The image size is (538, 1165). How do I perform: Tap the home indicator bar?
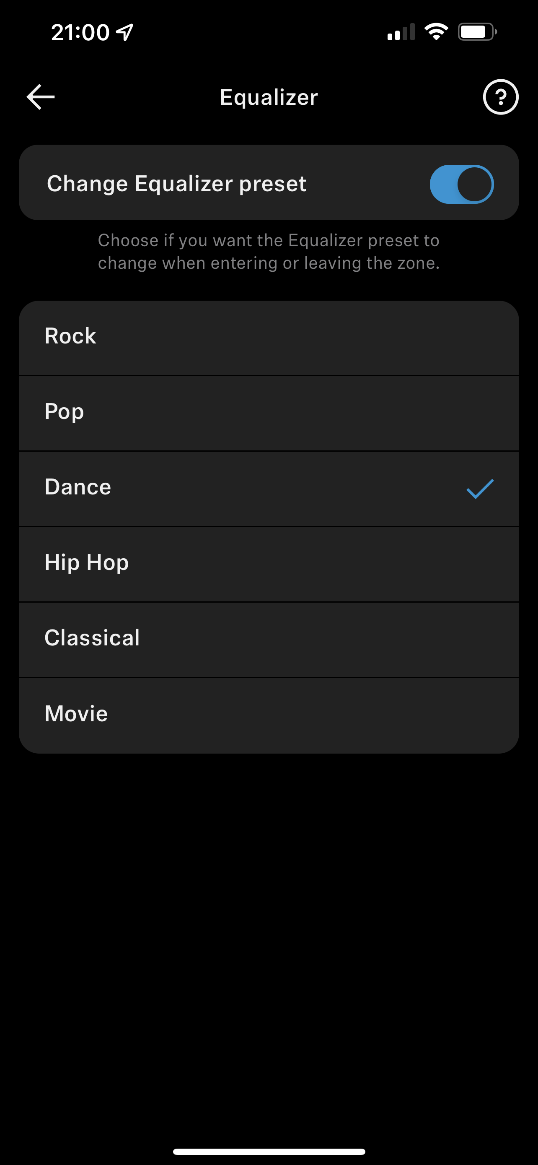tap(269, 1151)
